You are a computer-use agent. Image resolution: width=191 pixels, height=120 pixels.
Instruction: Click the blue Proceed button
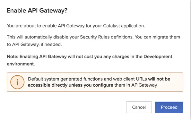[x=169, y=107]
